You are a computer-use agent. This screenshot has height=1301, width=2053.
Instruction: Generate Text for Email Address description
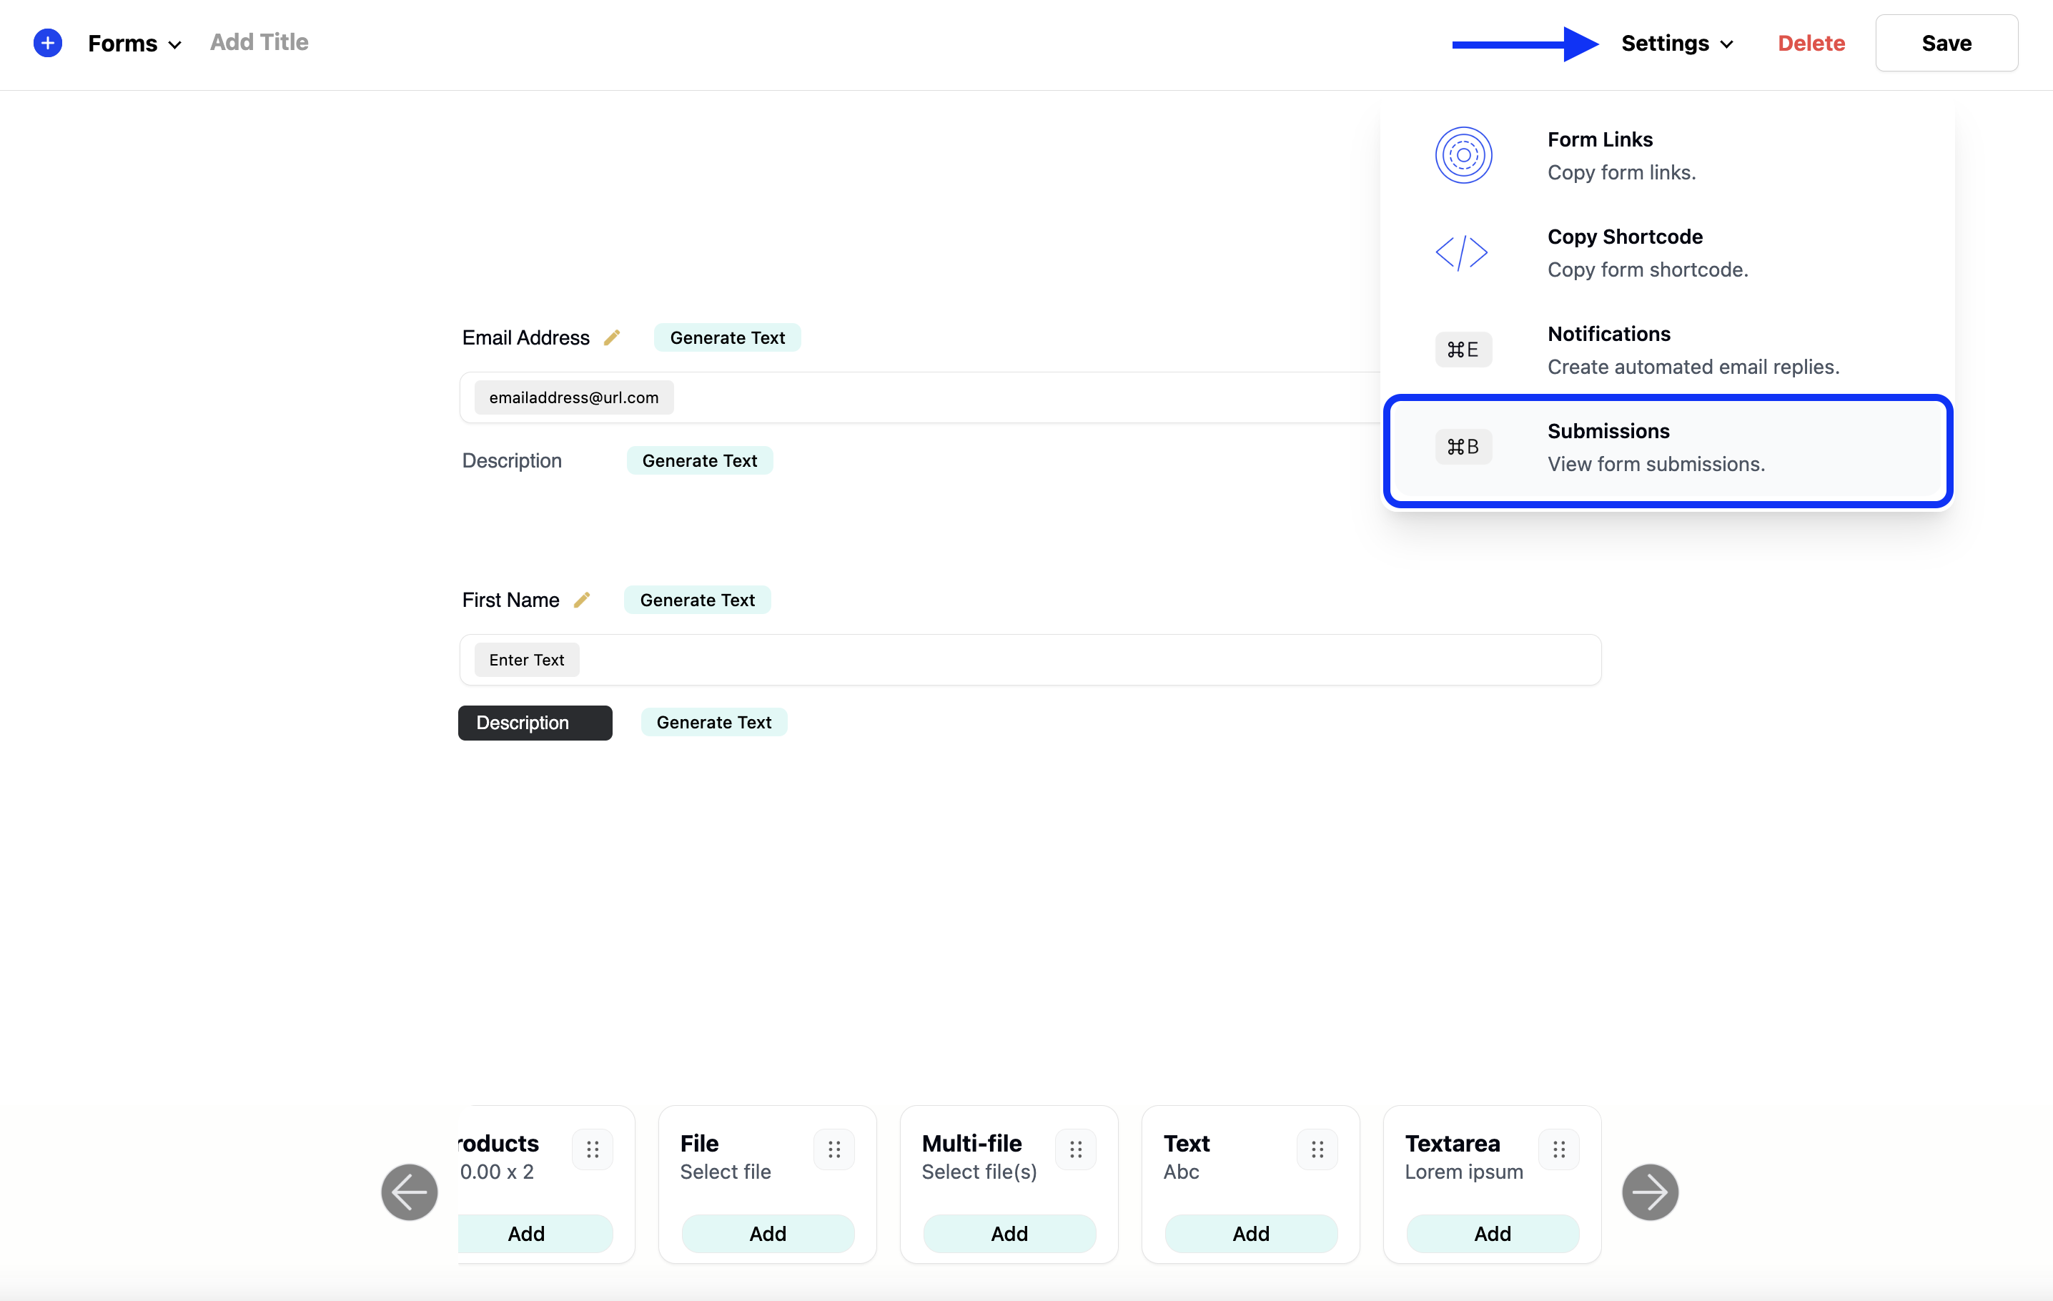(699, 460)
